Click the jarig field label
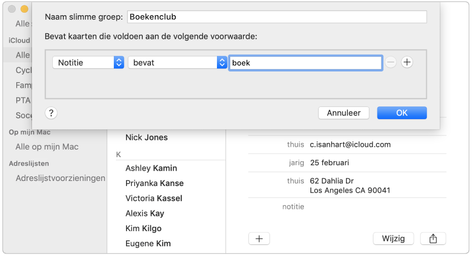The image size is (473, 256). [297, 163]
